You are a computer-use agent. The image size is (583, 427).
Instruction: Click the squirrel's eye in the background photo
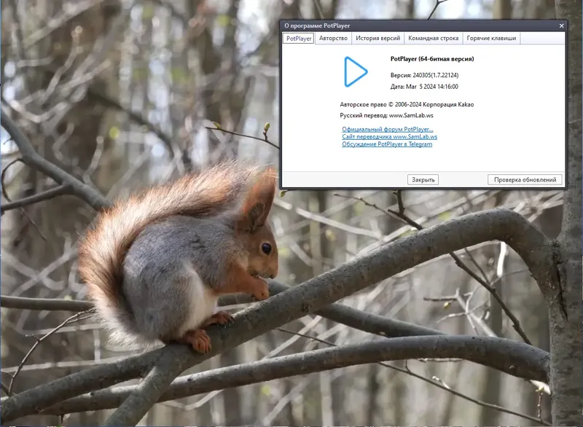tap(266, 248)
